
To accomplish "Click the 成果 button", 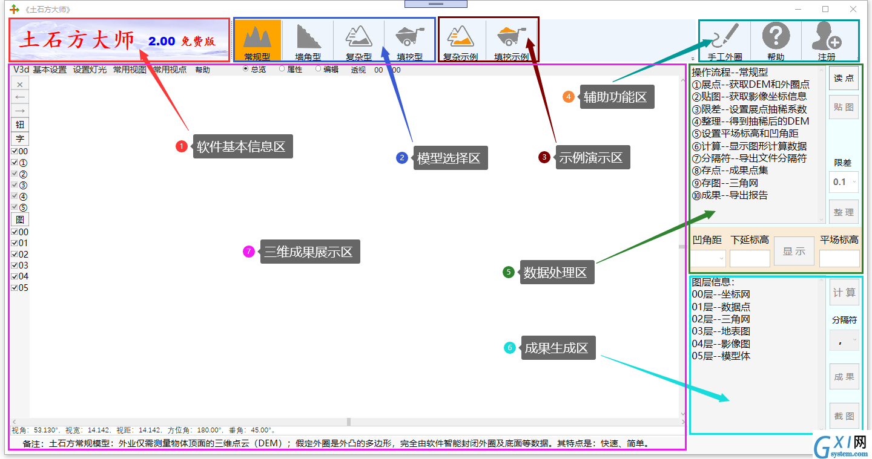I will coord(844,376).
